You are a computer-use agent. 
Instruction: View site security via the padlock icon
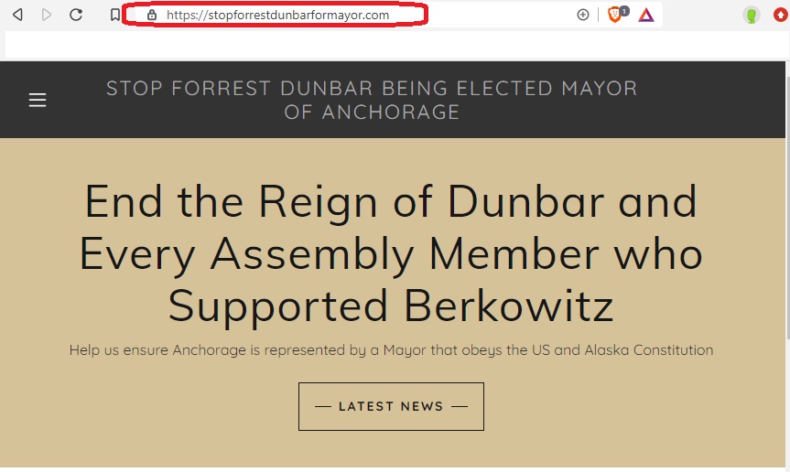click(x=152, y=16)
